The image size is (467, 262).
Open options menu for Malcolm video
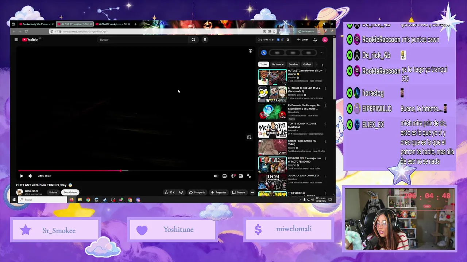pos(325,124)
